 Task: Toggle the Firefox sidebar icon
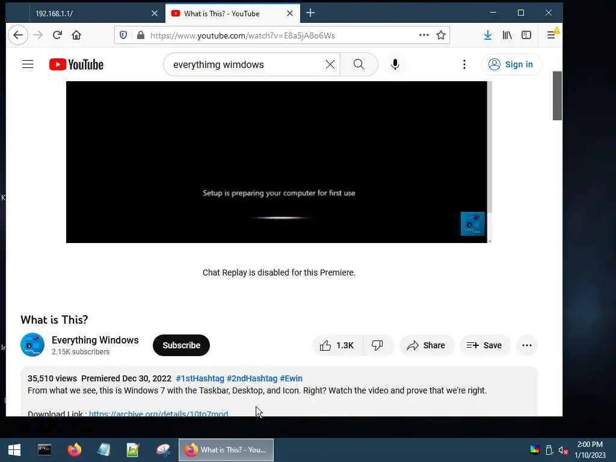[x=526, y=35]
